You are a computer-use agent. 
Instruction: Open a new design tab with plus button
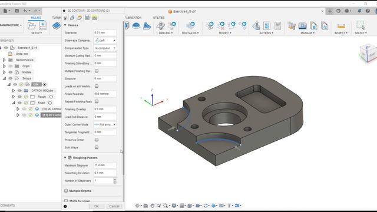tap(330, 11)
